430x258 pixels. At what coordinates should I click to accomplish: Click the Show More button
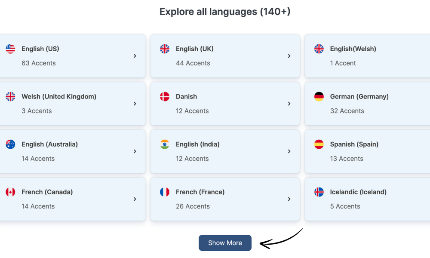pyautogui.click(x=225, y=243)
